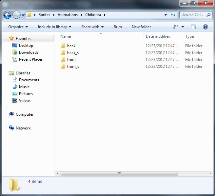
Task: Click the Recent Places icon
Action: [x=15, y=59]
